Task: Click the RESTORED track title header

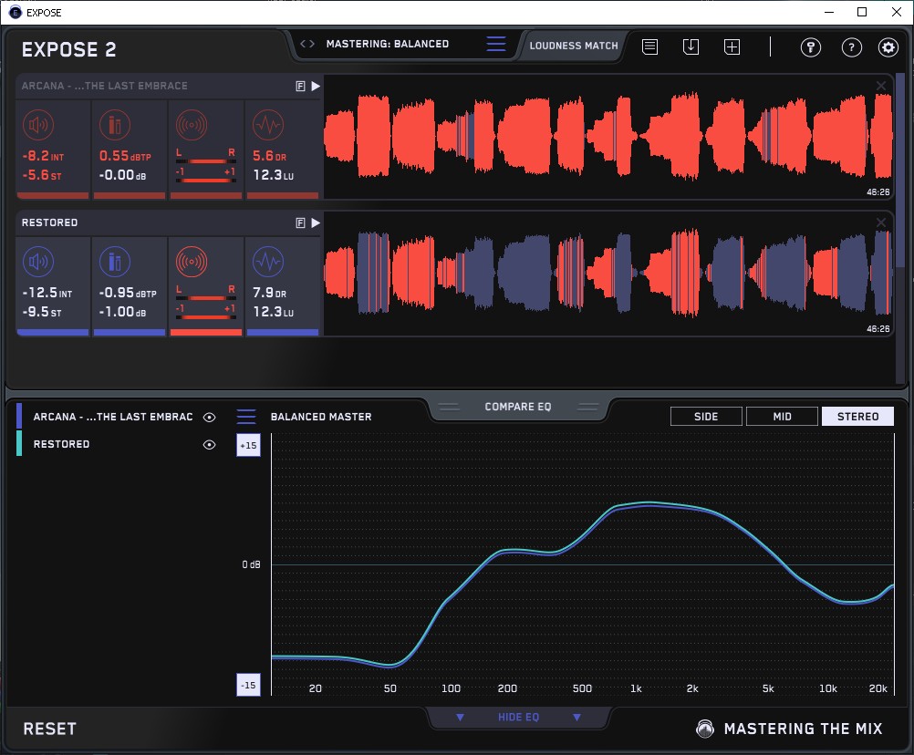Action: tap(49, 223)
